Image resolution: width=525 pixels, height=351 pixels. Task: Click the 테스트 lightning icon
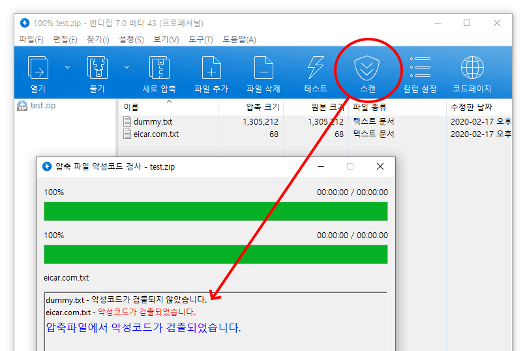click(316, 67)
